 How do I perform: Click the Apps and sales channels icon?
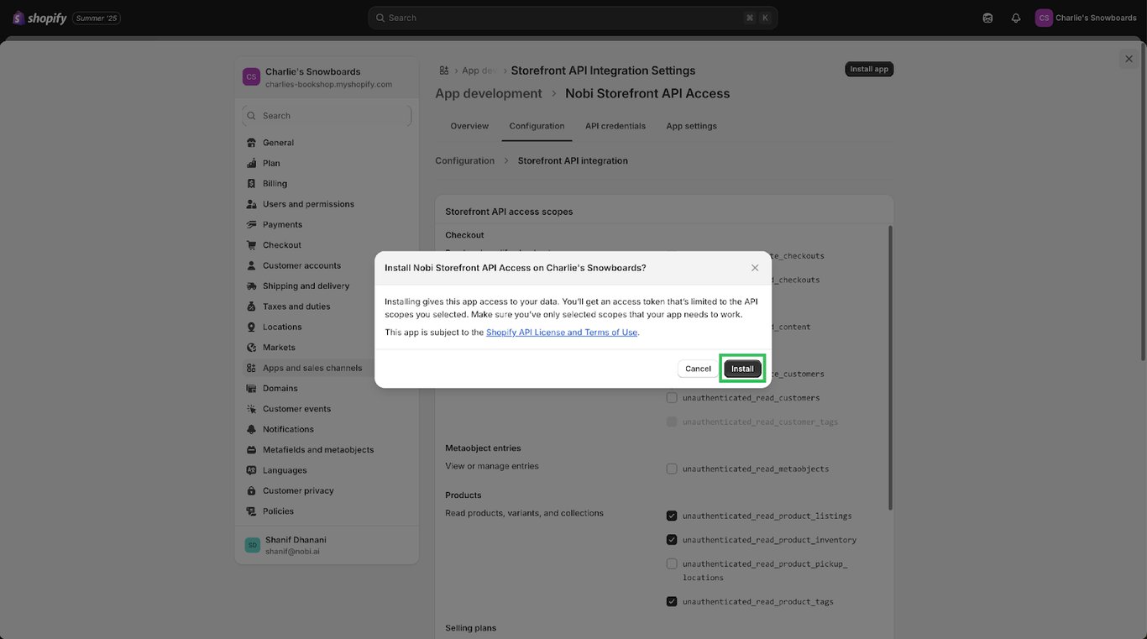click(252, 368)
